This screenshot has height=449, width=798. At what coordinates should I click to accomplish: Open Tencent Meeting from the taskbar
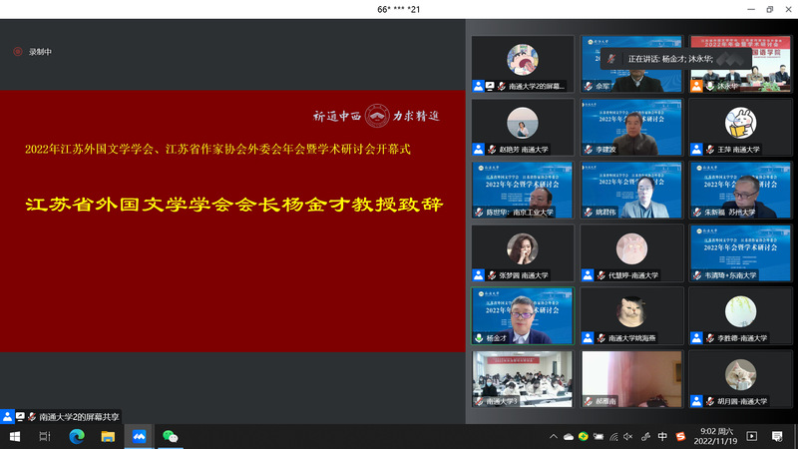point(141,436)
